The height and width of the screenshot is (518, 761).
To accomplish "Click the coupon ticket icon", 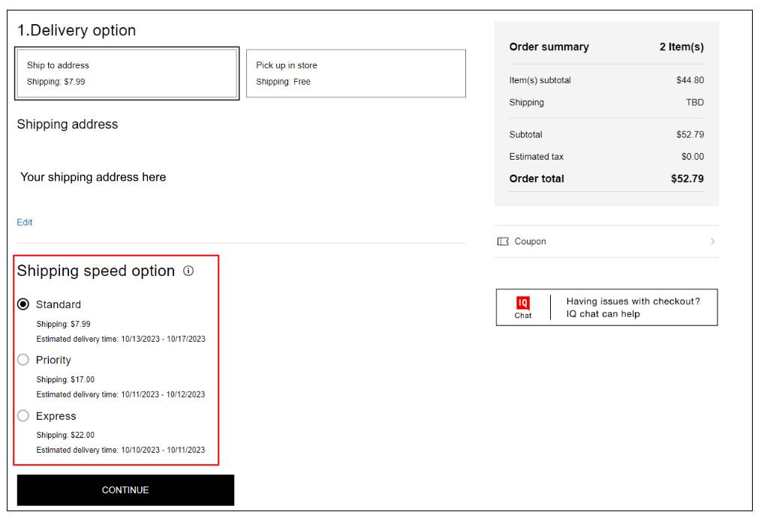I will coord(503,241).
